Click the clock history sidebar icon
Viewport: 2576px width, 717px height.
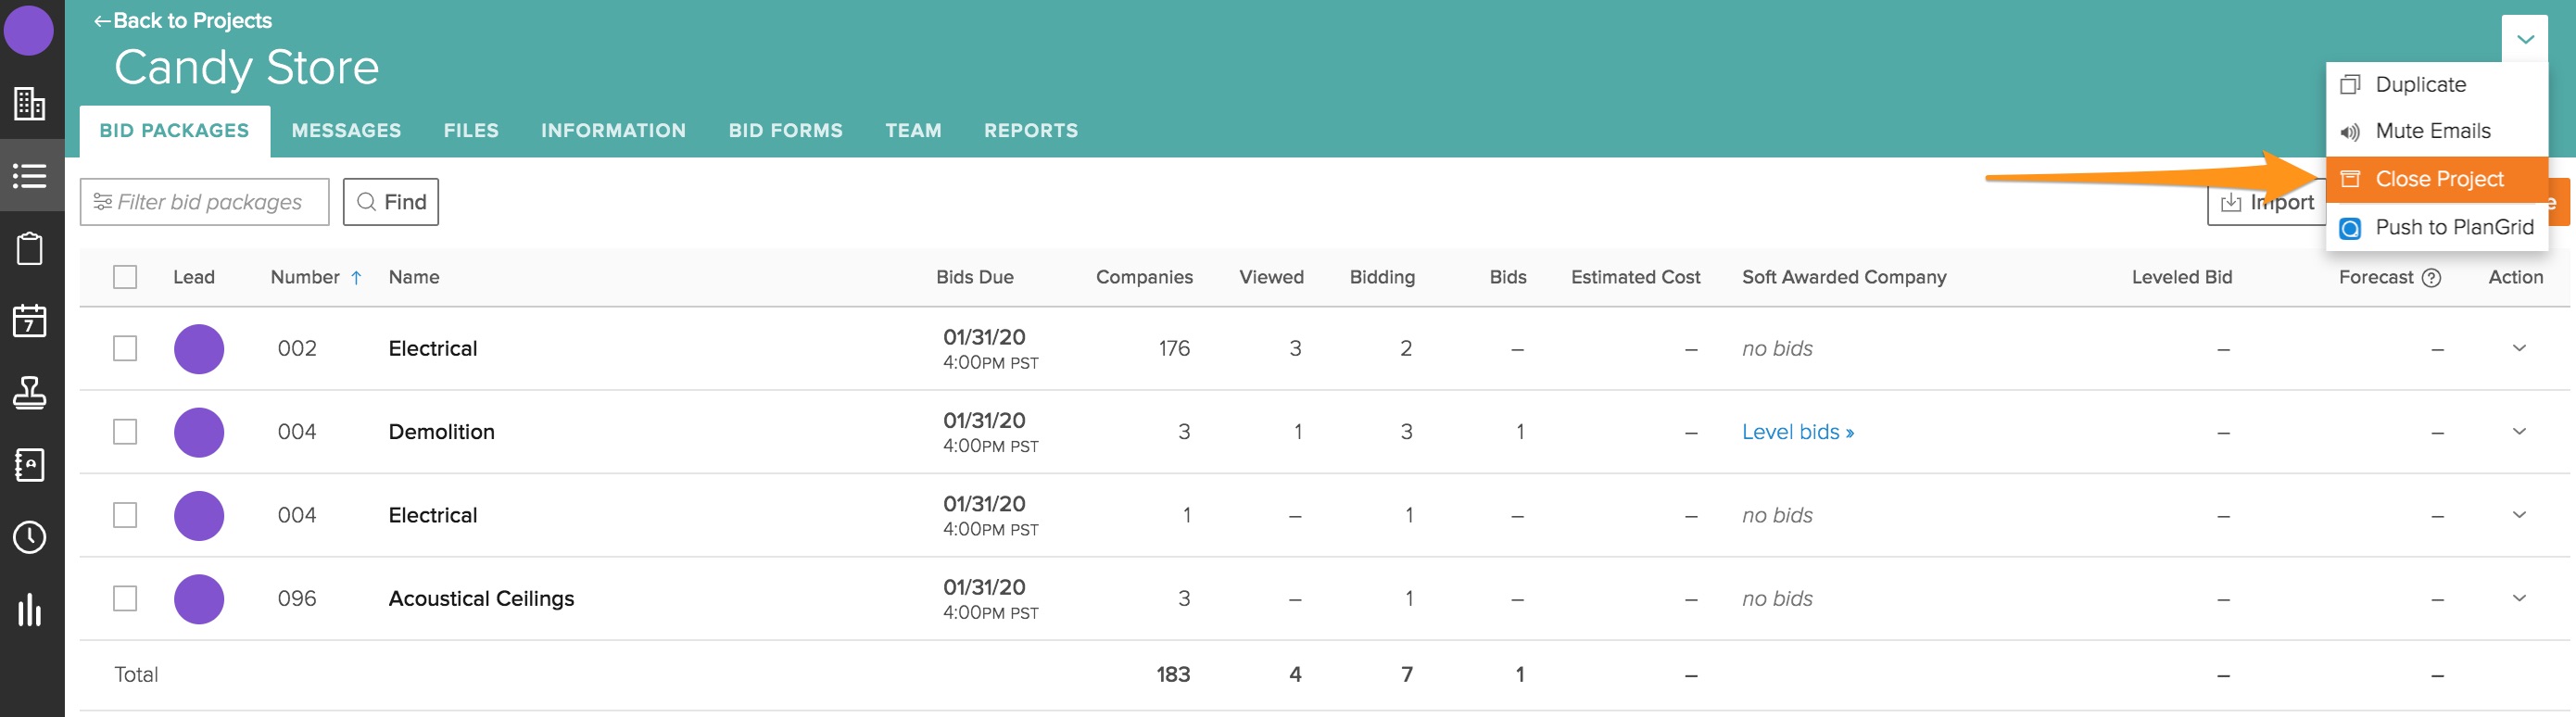29,537
